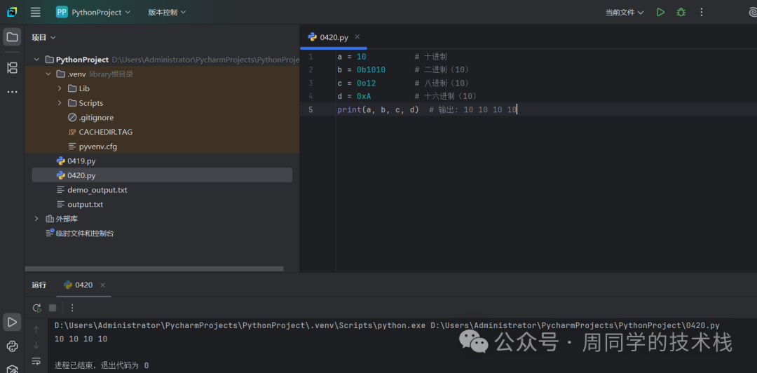Open the Python Console tool window

click(12, 346)
